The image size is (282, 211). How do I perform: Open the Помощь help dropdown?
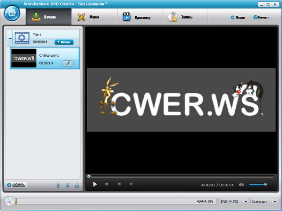point(261,18)
